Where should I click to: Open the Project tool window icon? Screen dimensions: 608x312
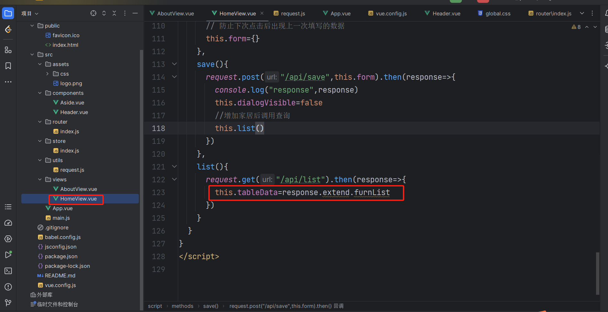[x=8, y=13]
